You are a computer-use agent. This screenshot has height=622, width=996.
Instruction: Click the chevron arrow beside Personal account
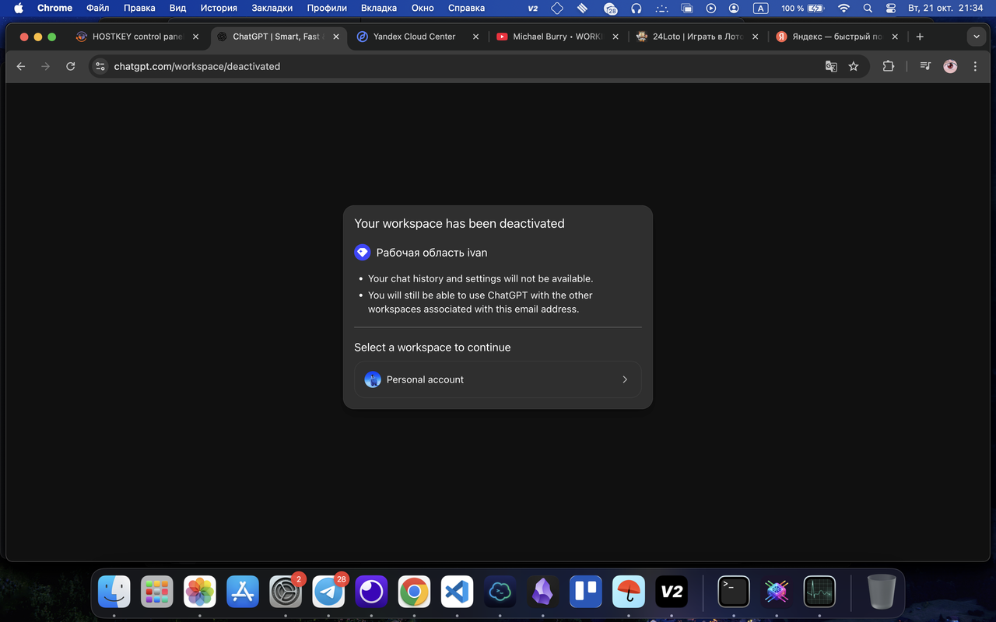625,379
